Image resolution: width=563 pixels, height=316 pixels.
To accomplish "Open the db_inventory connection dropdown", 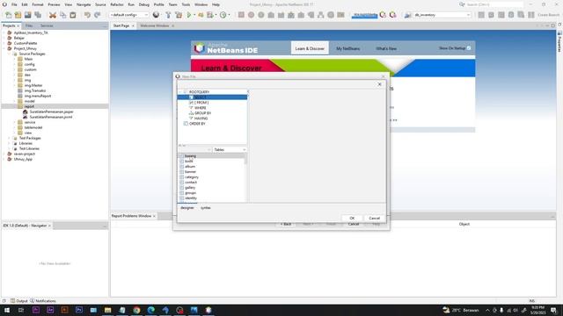I will pos(442,15).
